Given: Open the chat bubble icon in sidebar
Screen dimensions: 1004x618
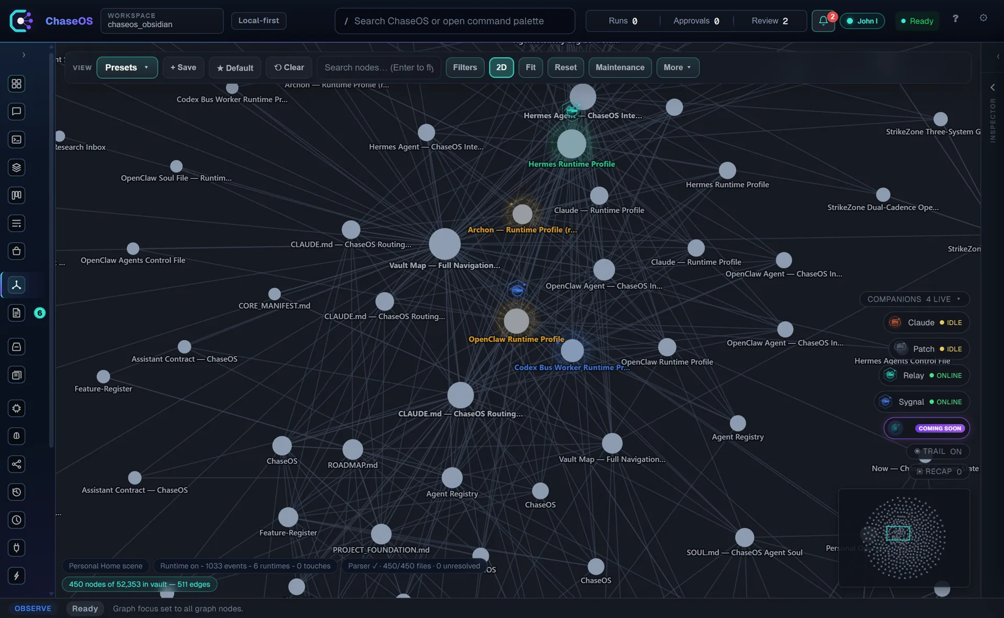Looking at the screenshot, I should tap(16, 111).
